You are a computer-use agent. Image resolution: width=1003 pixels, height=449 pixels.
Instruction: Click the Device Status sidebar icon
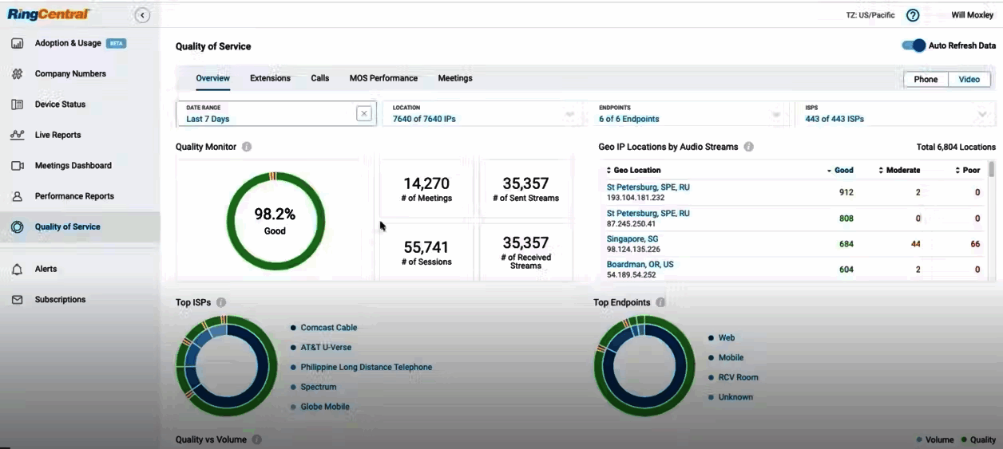point(17,104)
